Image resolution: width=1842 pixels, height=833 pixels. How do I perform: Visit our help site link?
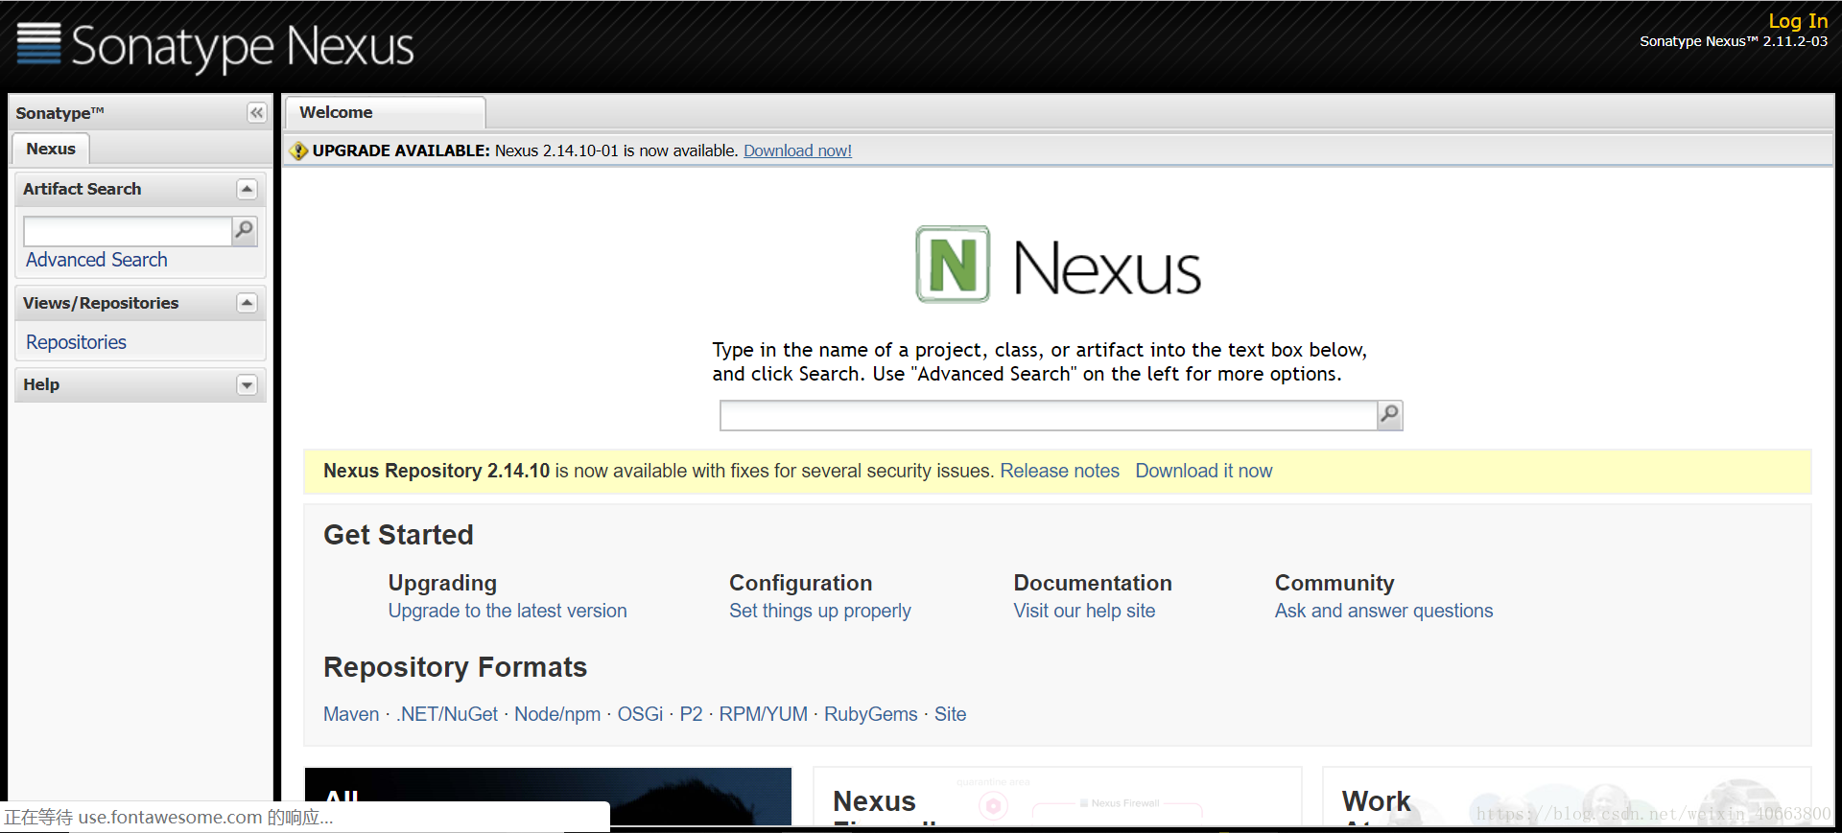(x=1084, y=611)
